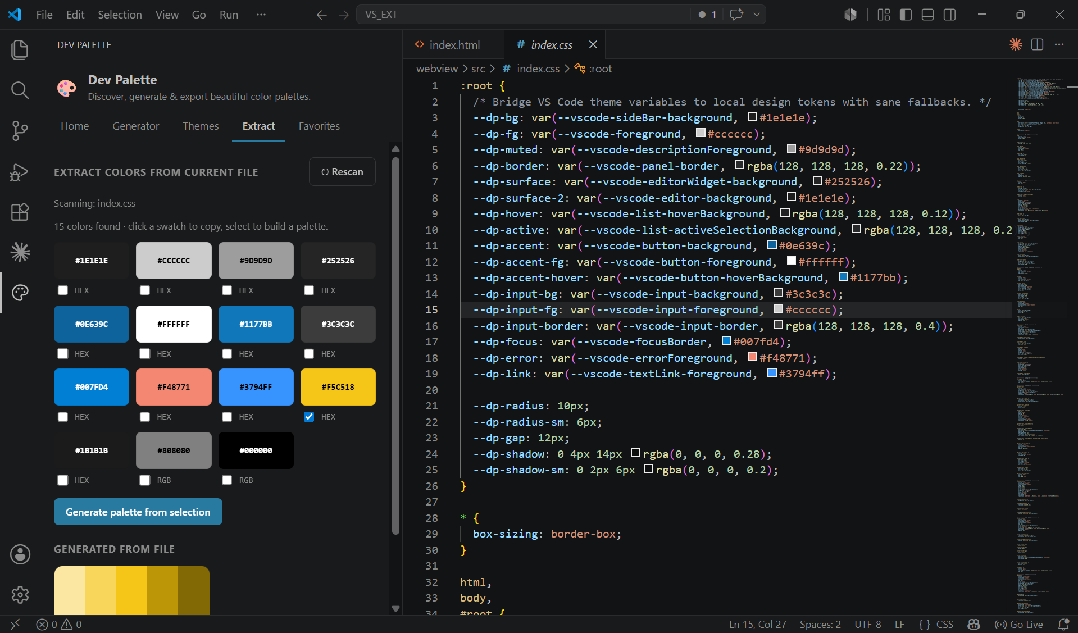Click the Rescan button
The image size is (1078, 633).
[342, 172]
